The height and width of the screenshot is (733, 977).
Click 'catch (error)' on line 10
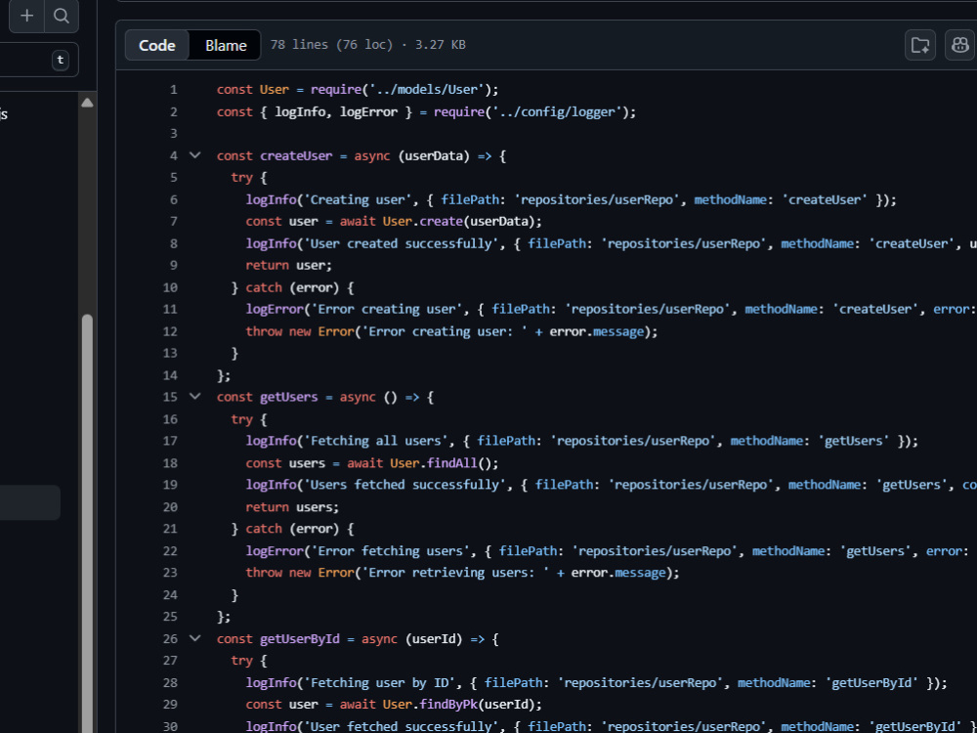point(292,287)
